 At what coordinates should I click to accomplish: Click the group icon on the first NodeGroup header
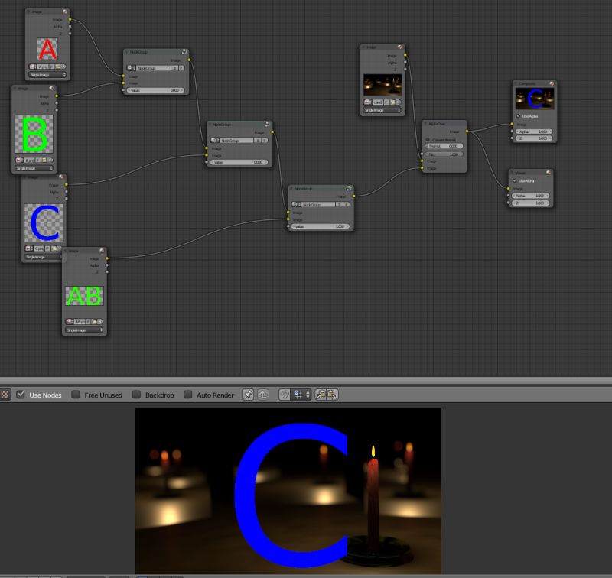(130, 67)
